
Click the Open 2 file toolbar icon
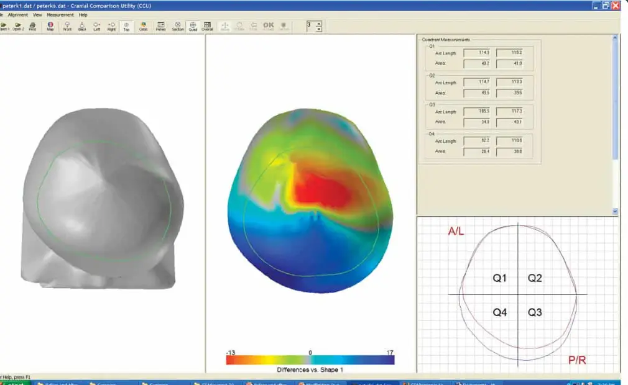click(x=19, y=26)
